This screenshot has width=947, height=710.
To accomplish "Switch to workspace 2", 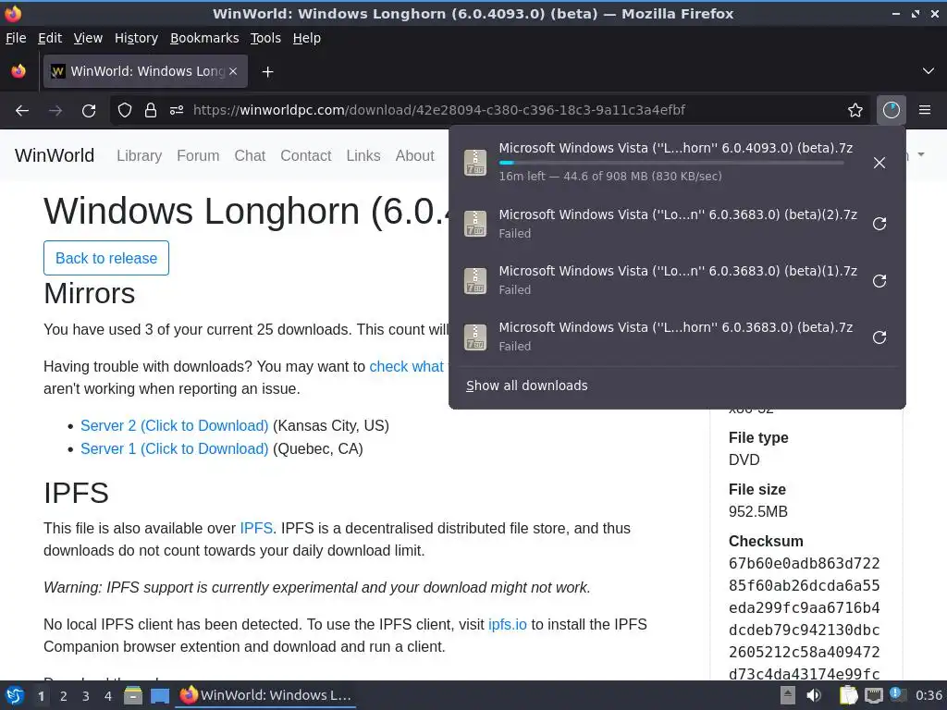I will coord(64,696).
